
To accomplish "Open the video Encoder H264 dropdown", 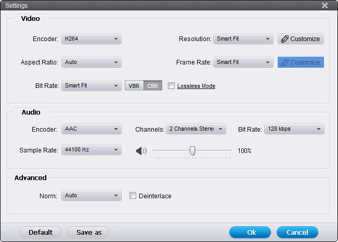I will pos(92,39).
